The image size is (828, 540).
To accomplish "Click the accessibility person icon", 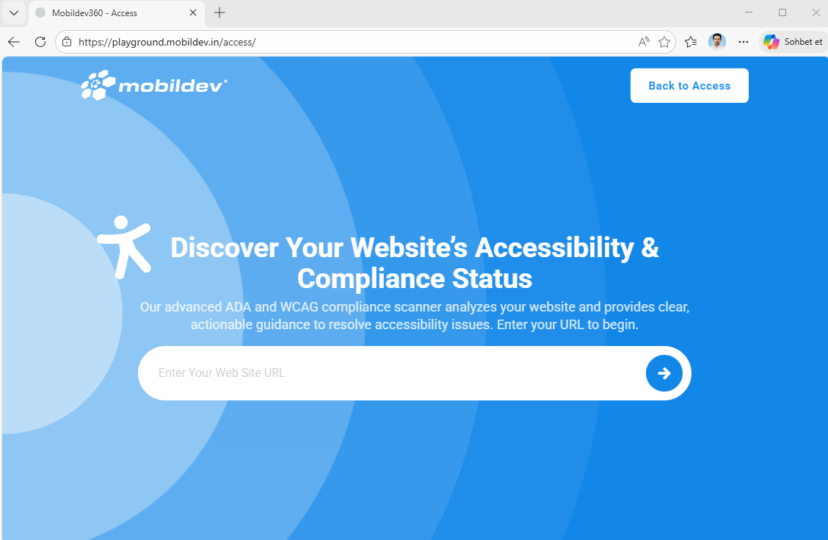I will click(x=125, y=247).
